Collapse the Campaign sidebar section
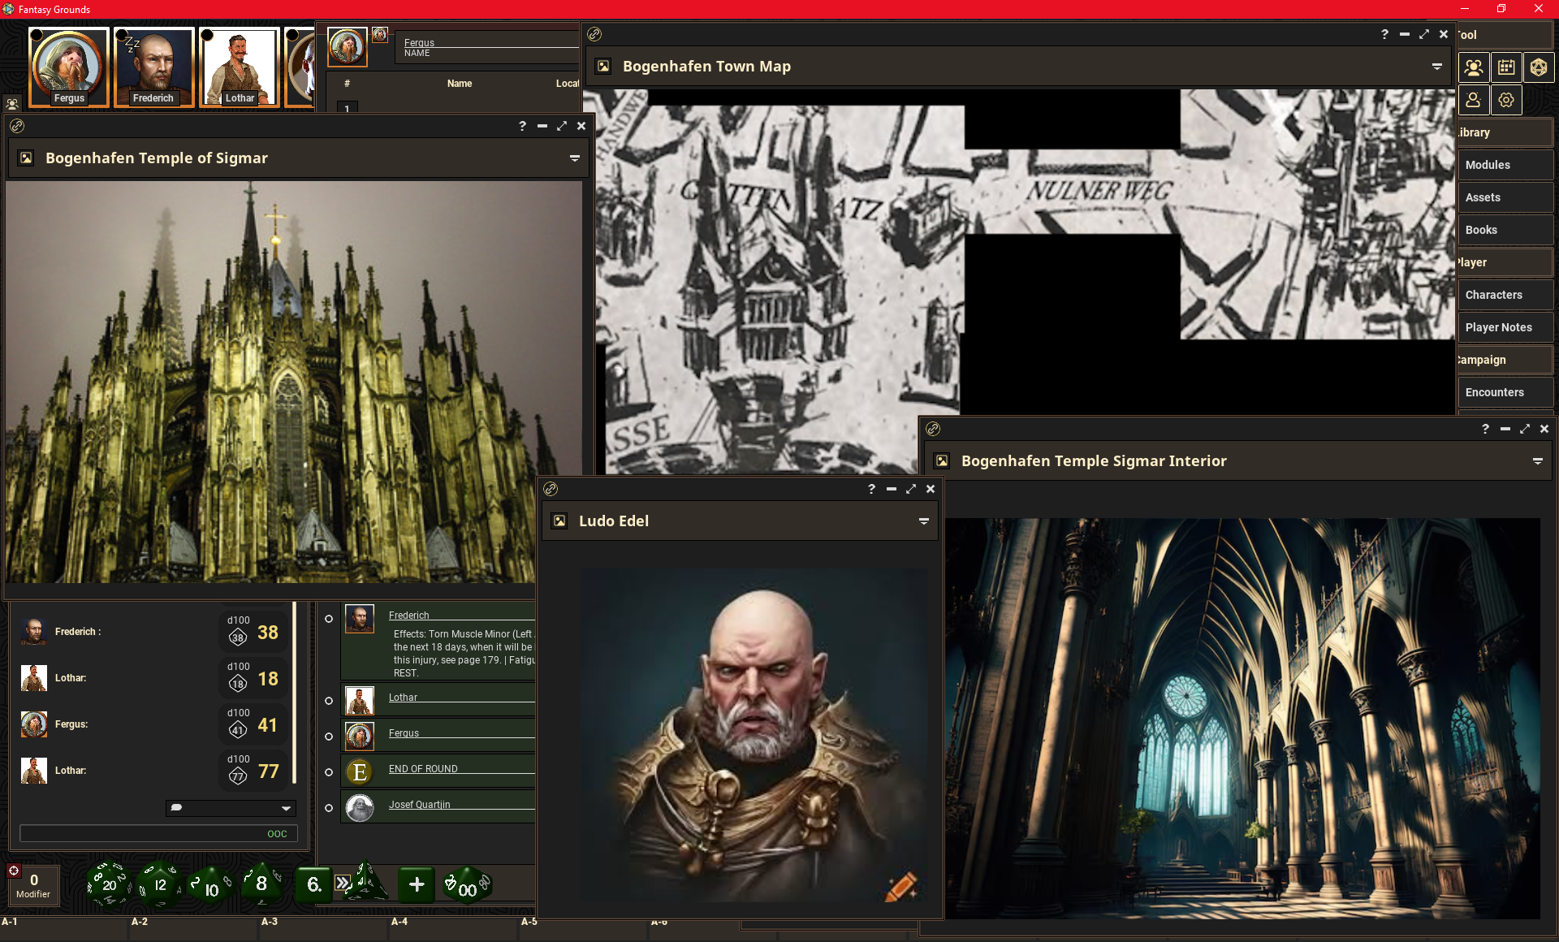Screen dimensions: 1559x942 click(1505, 360)
